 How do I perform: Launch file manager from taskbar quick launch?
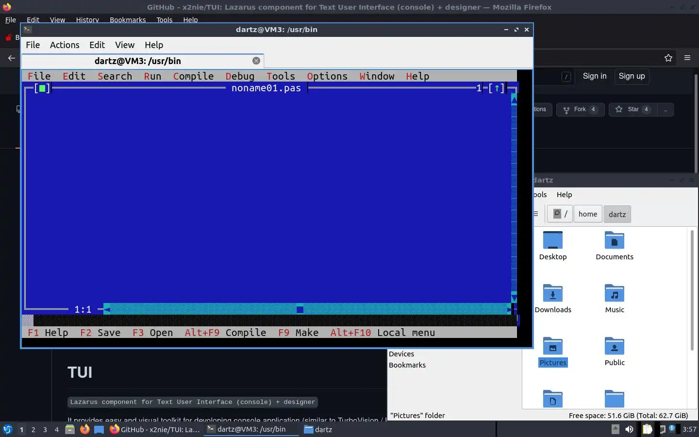pyautogui.click(x=70, y=429)
